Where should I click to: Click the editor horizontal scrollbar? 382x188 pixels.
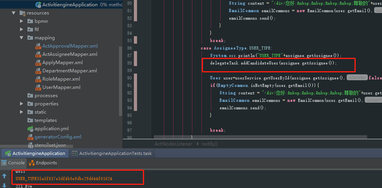(x=260, y=137)
